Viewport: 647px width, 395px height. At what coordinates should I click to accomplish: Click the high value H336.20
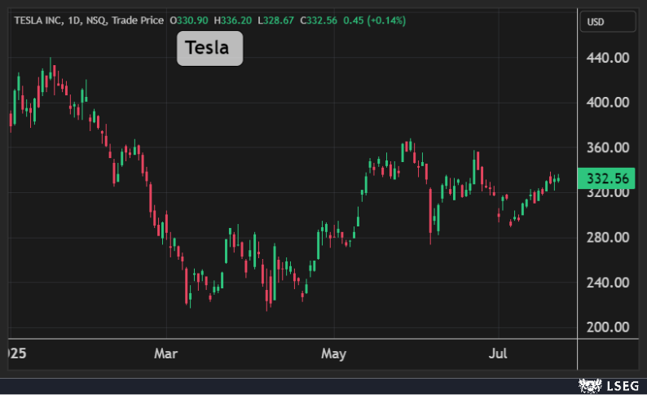[232, 20]
